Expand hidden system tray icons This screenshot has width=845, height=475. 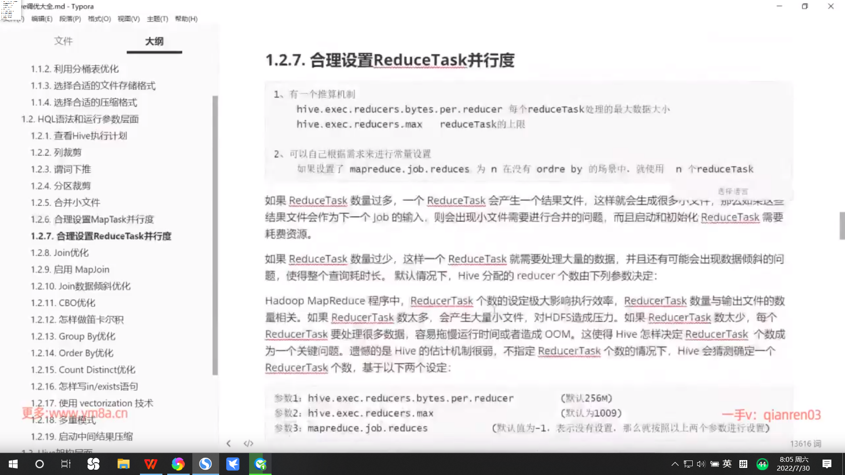point(675,464)
